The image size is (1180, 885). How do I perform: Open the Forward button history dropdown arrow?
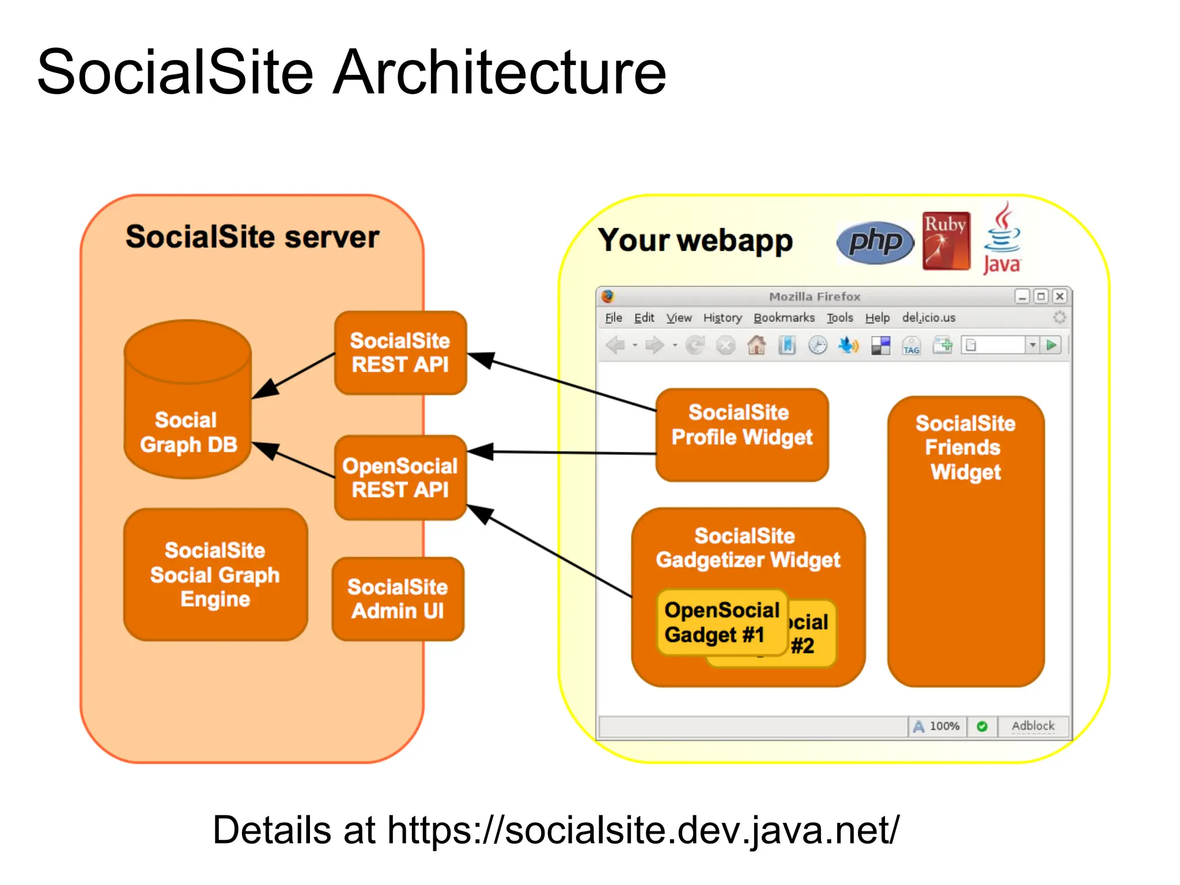click(x=675, y=345)
